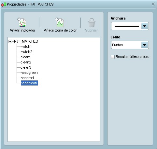Open the Anchura line width dropdown
157x149 pixels.
click(x=130, y=26)
